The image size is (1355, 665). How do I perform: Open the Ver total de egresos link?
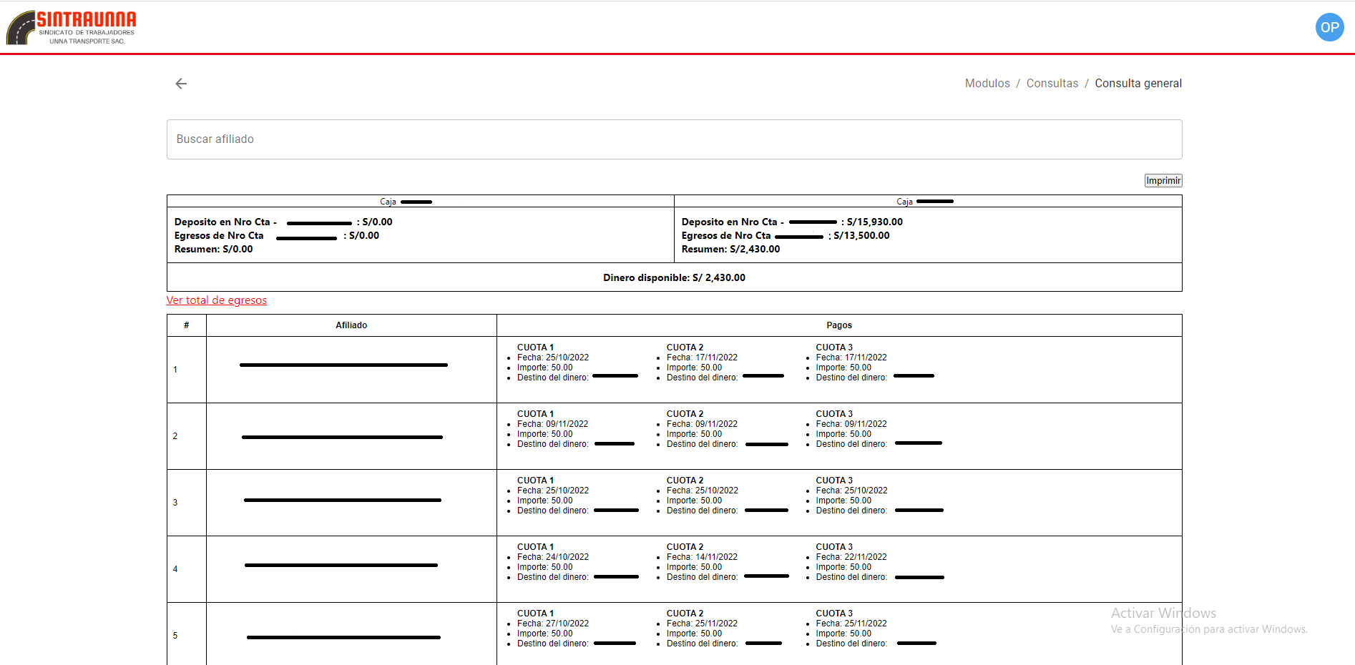216,300
